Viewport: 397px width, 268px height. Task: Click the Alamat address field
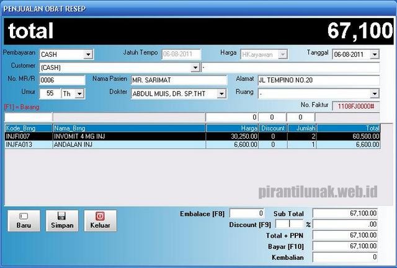(319, 80)
